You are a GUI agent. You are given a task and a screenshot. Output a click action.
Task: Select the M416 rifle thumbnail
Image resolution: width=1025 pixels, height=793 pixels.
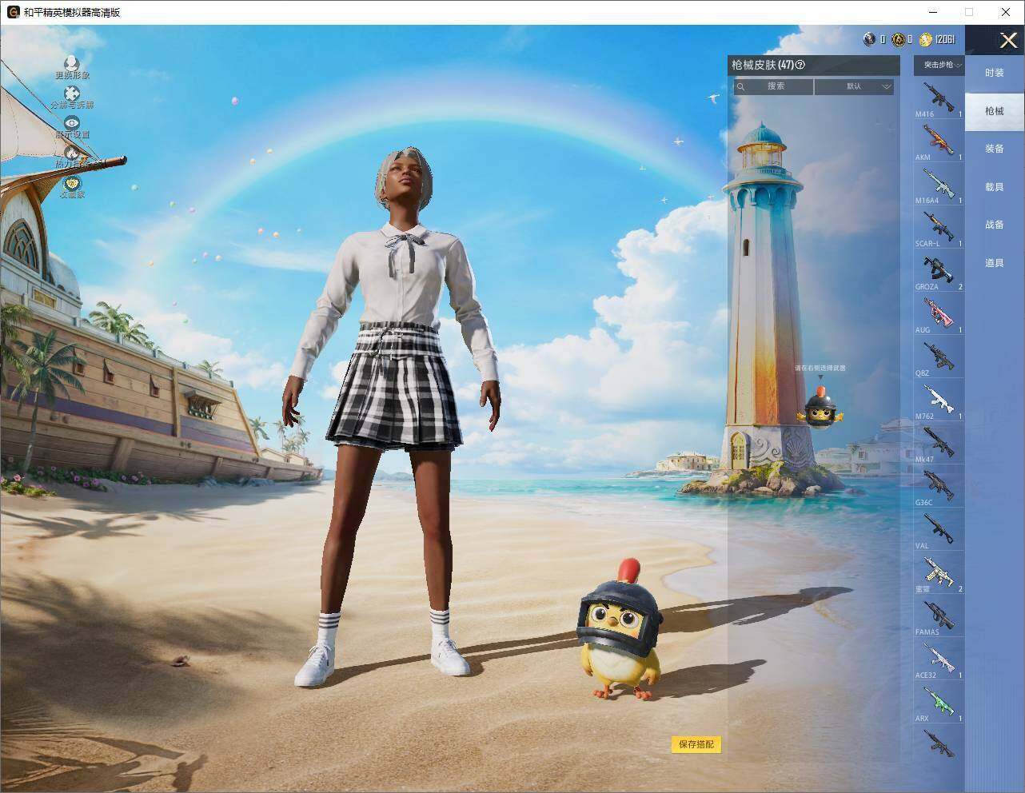click(939, 98)
